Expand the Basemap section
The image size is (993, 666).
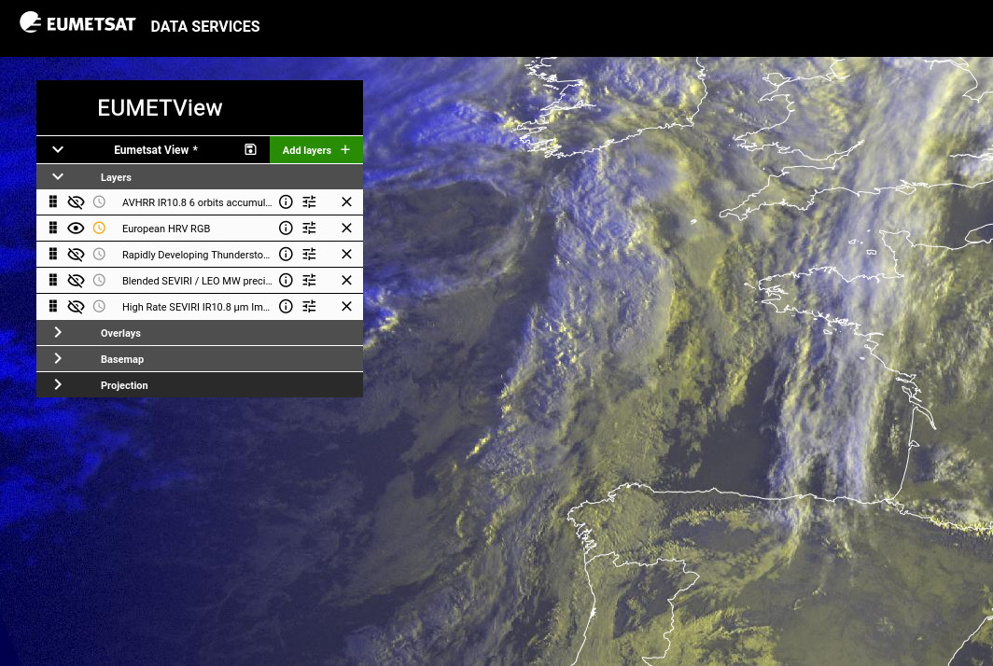coord(58,358)
